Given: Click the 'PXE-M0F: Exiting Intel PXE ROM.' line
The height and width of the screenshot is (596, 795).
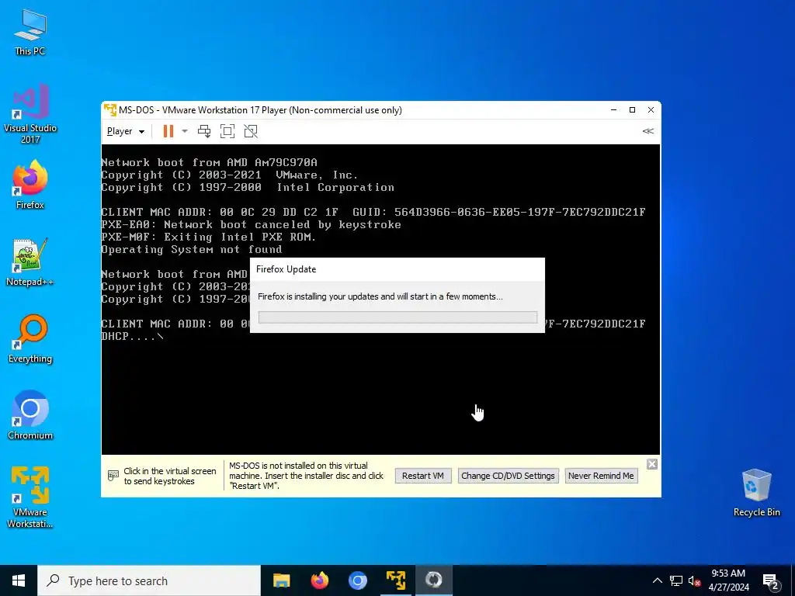Looking at the screenshot, I should pos(208,237).
